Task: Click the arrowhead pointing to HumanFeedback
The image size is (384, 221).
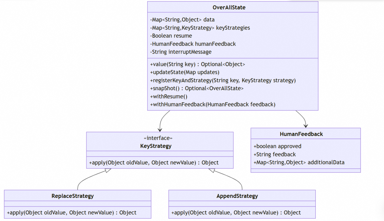Action: (306, 126)
